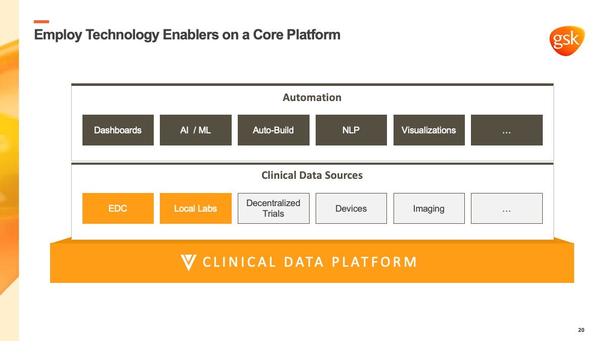Select the Decentralized Trials box
The image size is (607, 341).
point(273,208)
